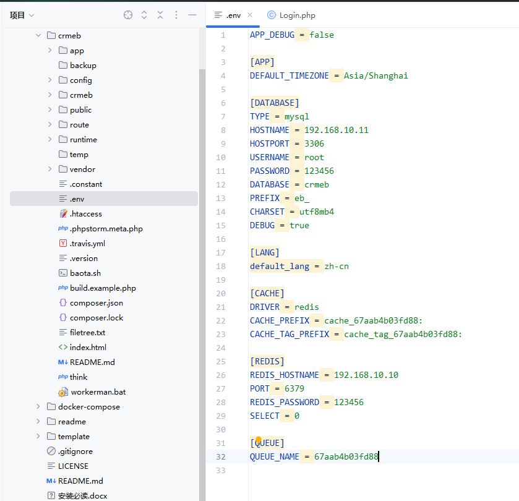Click the PHP icon of .phpstorm.meta.php

tap(63, 228)
